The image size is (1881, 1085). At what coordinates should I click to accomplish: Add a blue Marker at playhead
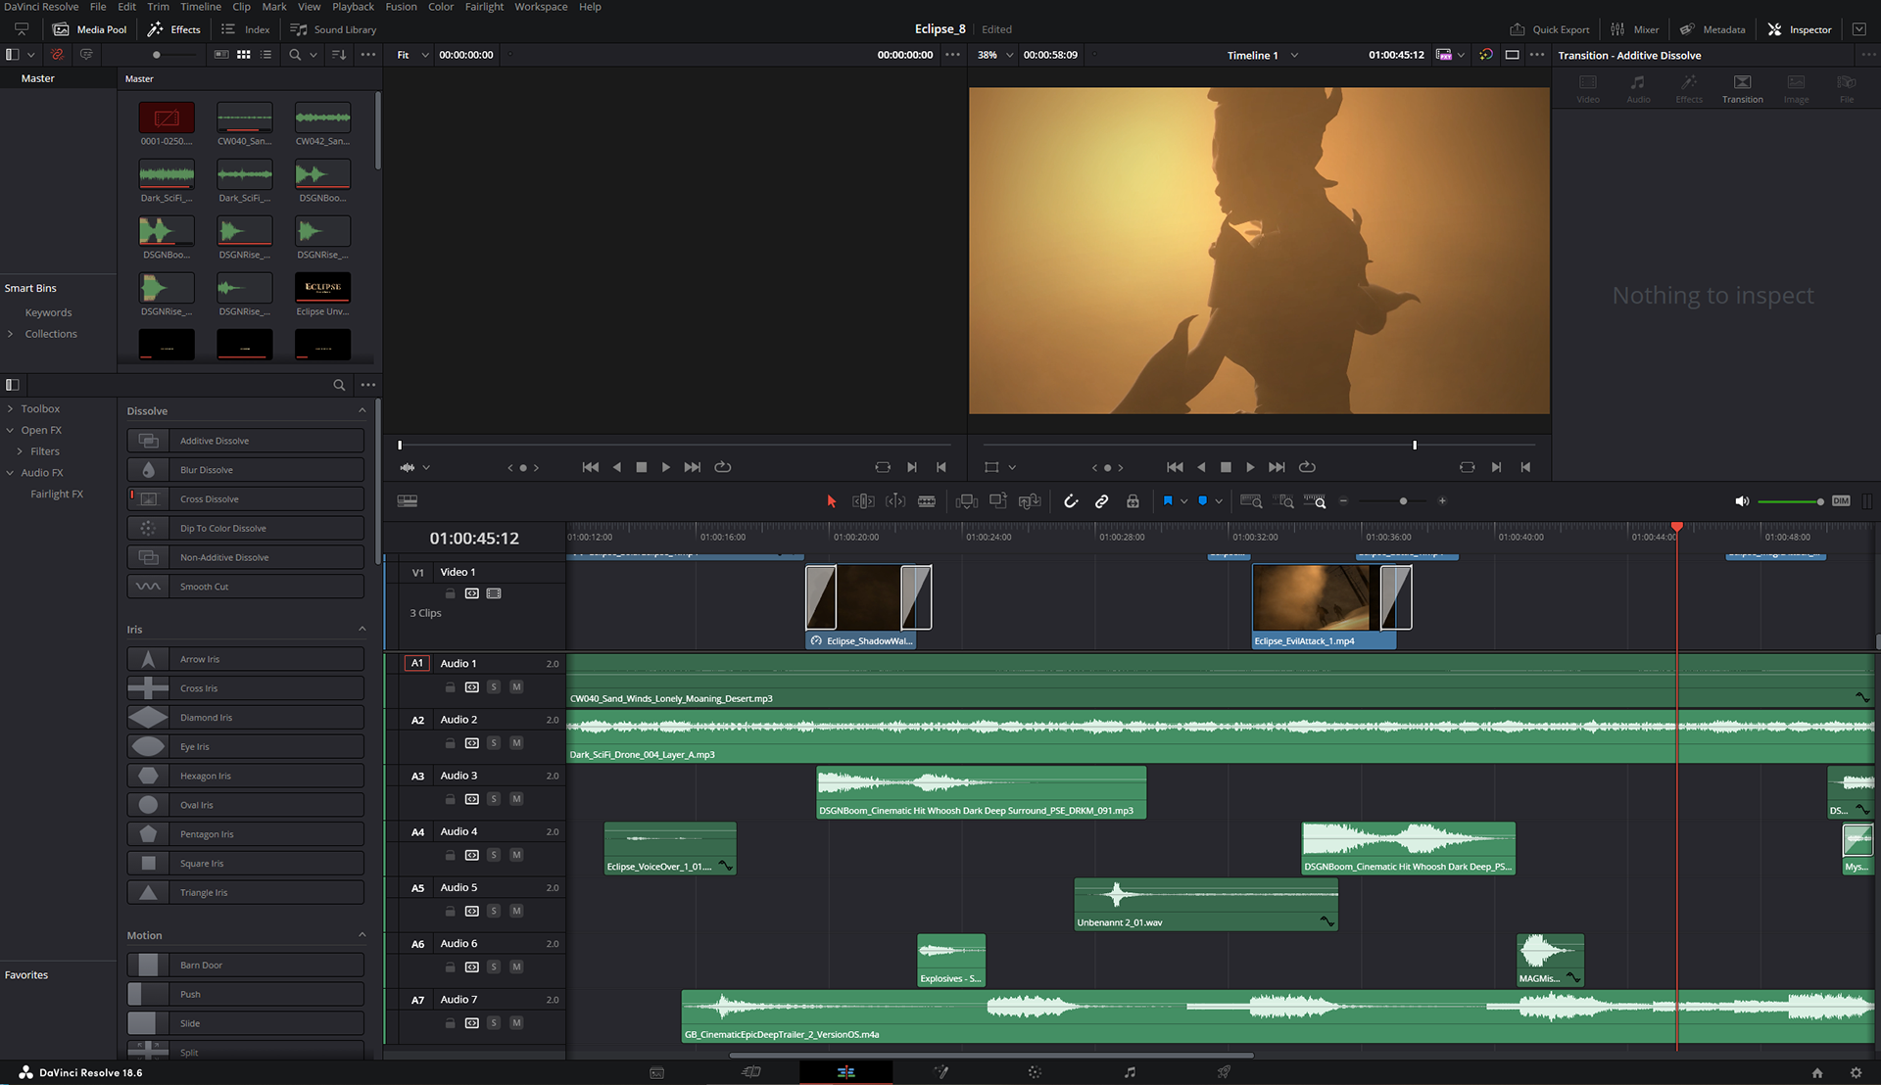pyautogui.click(x=1203, y=501)
